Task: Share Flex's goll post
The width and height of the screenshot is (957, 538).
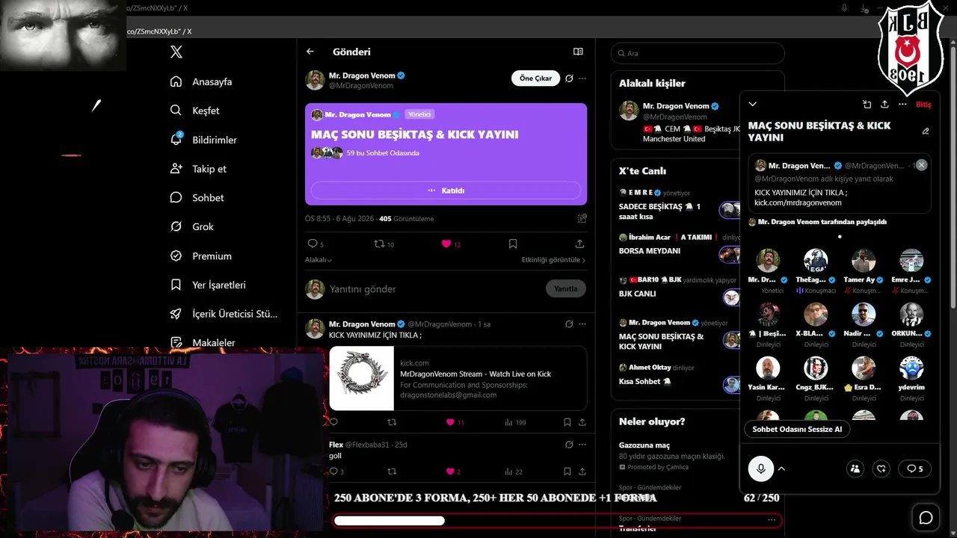Action: tap(582, 471)
